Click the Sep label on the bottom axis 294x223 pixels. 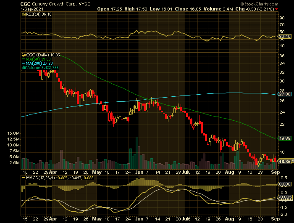pos(276,219)
